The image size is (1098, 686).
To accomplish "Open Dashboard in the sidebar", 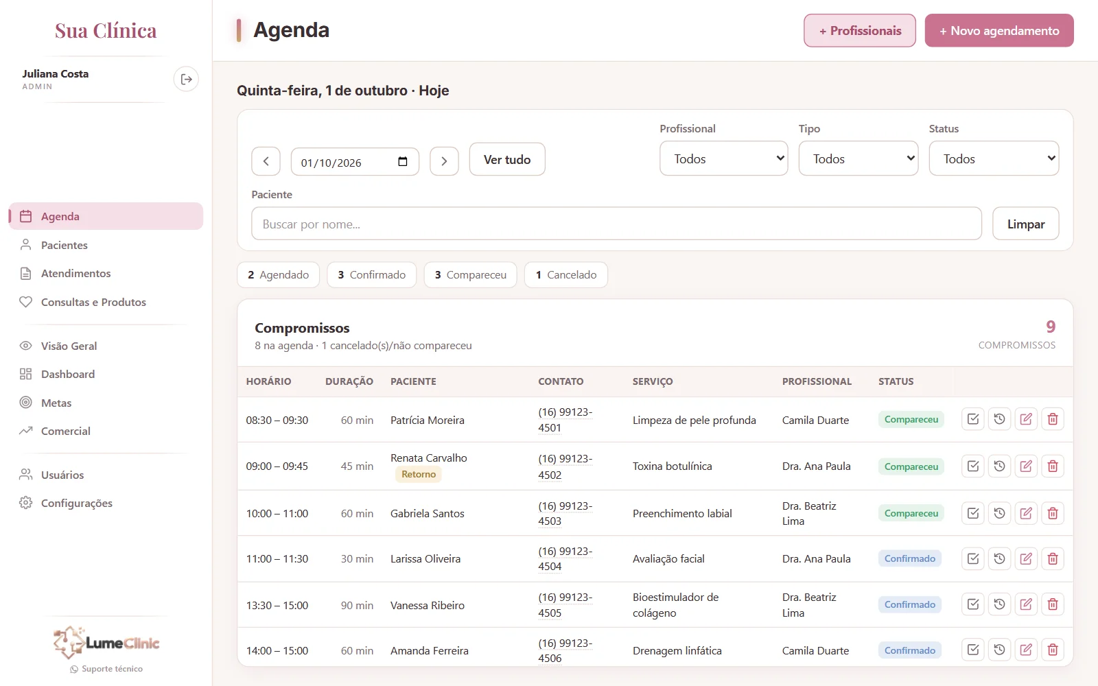I will (x=106, y=375).
